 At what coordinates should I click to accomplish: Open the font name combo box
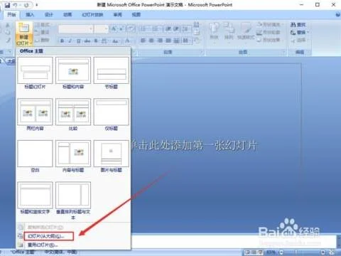point(76,29)
